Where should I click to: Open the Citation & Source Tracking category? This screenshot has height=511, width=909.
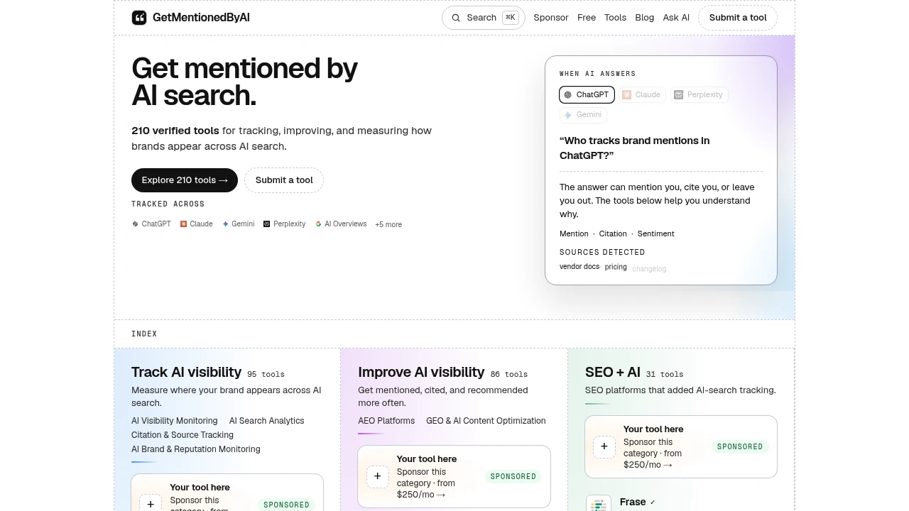pos(183,435)
